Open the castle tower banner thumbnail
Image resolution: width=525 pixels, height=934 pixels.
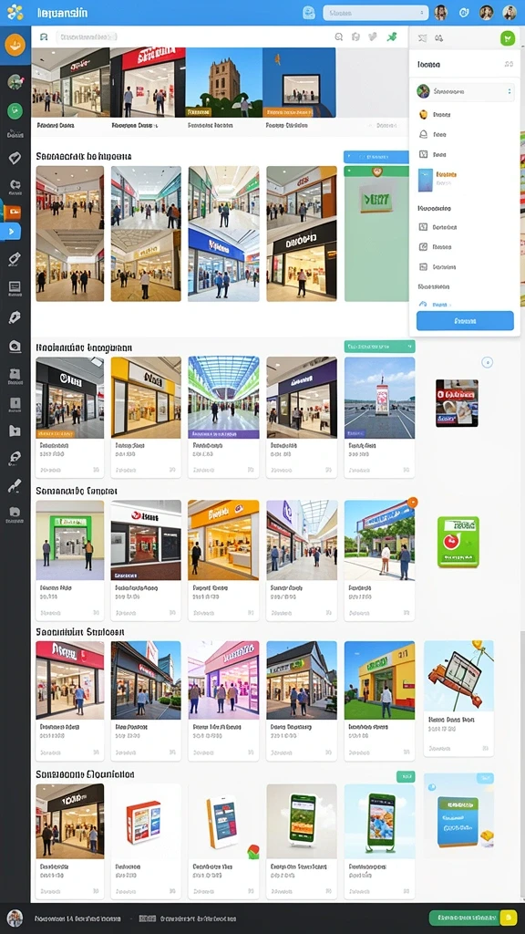click(x=224, y=82)
